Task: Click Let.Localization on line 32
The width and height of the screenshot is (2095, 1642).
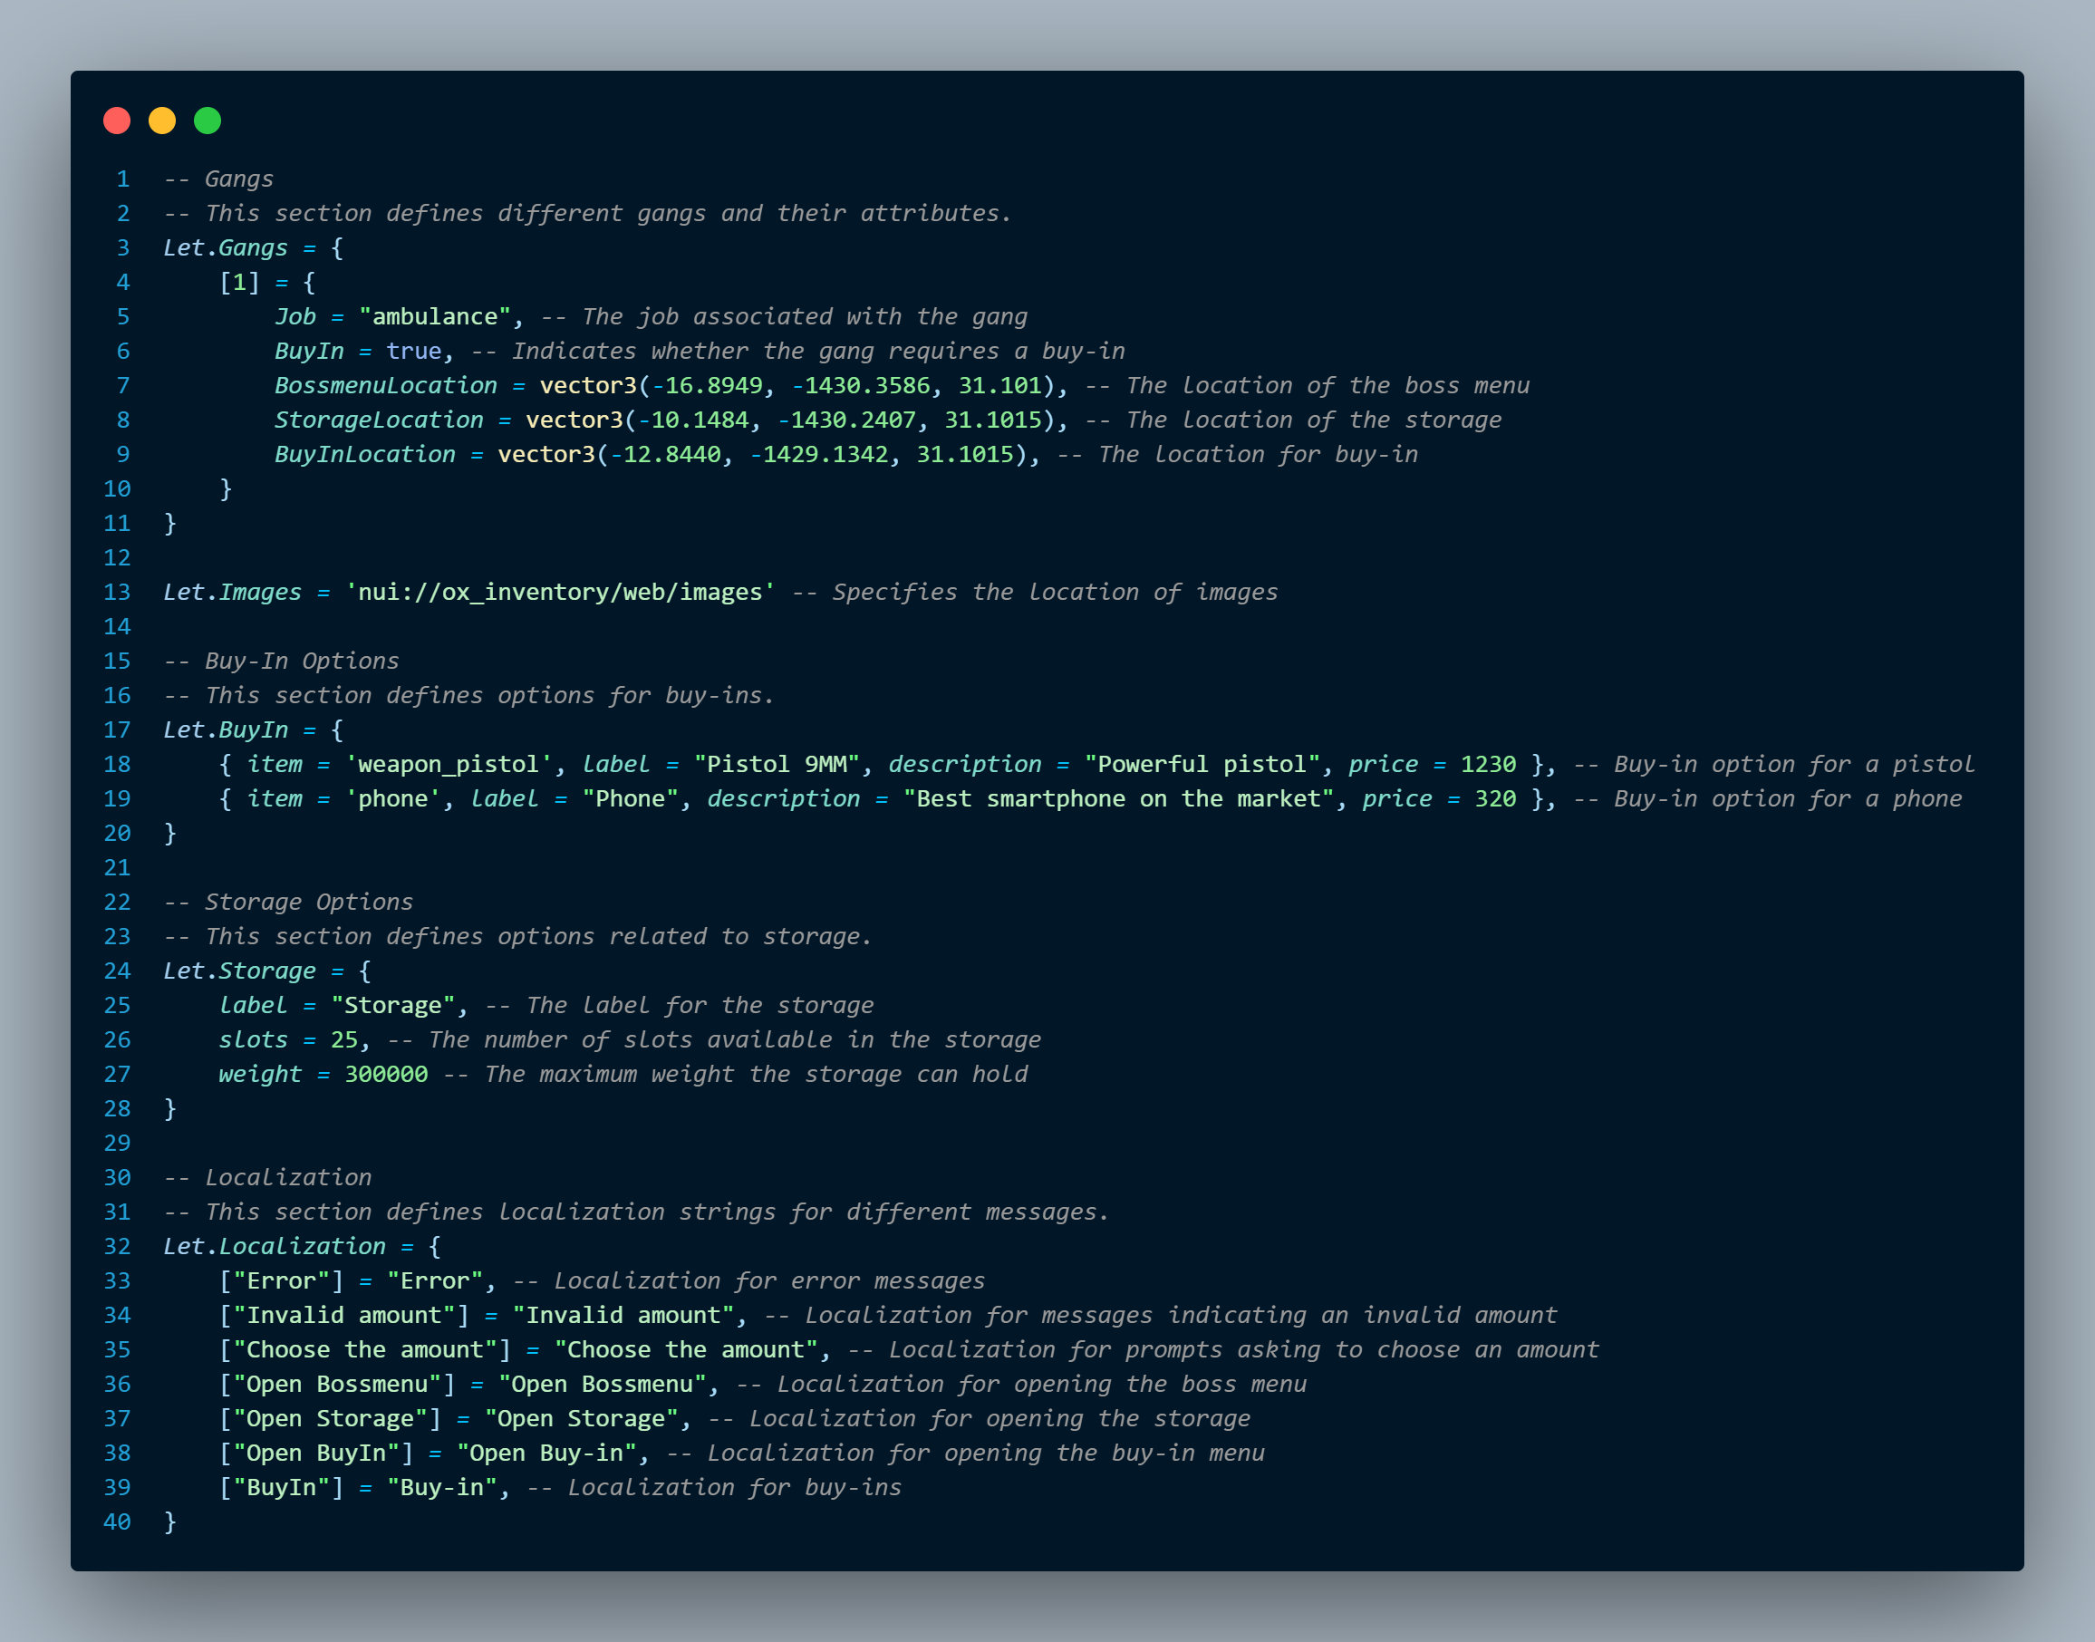Action: (x=275, y=1247)
